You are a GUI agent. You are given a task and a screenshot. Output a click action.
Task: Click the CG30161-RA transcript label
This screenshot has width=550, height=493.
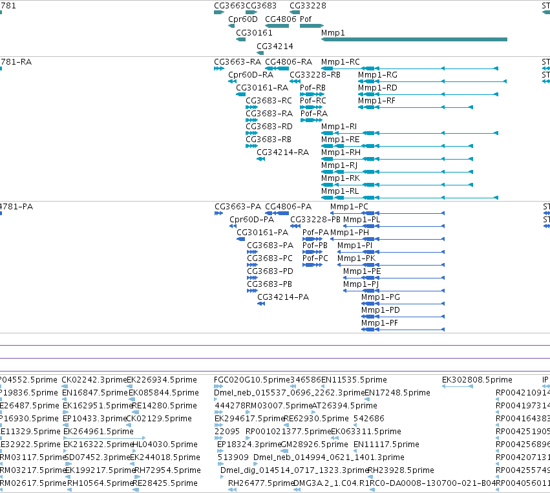(x=262, y=88)
